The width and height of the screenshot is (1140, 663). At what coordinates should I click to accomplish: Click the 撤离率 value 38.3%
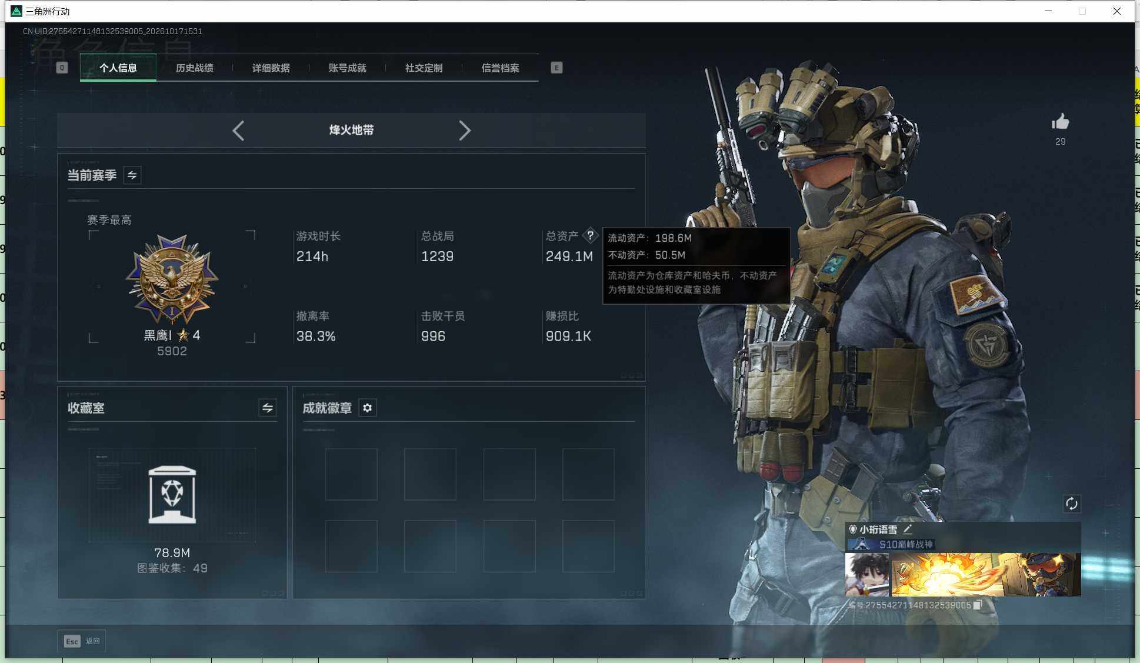316,337
